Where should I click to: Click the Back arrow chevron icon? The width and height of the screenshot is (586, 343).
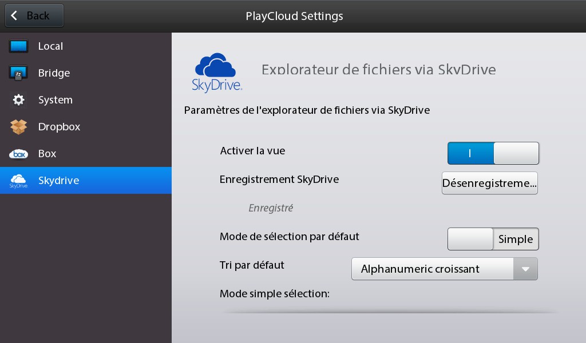pyautogui.click(x=14, y=15)
